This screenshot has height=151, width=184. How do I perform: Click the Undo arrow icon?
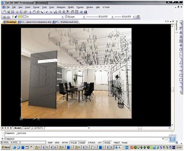click(47, 12)
